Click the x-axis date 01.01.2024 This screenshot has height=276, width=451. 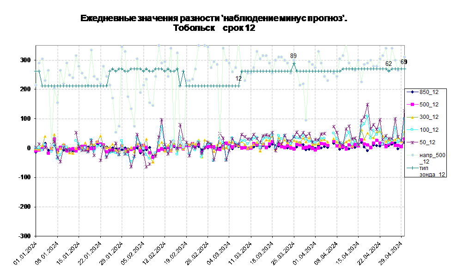[25, 253]
